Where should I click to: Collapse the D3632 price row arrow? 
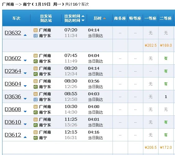[25, 35]
